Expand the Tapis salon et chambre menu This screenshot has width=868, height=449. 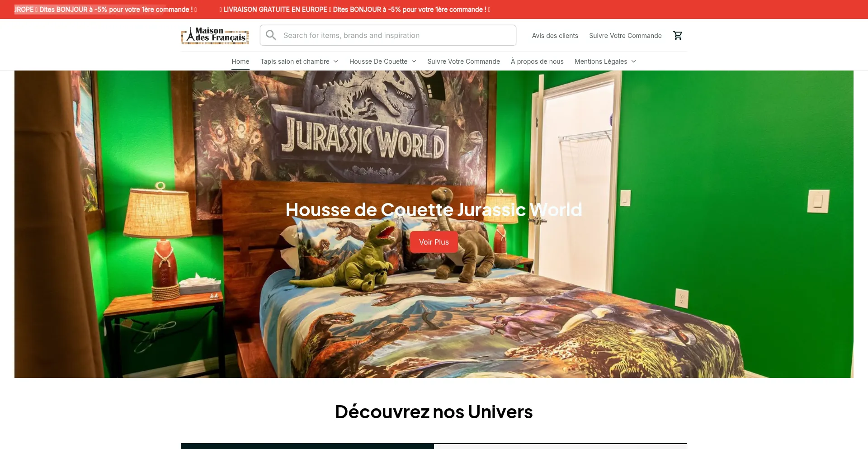295,61
